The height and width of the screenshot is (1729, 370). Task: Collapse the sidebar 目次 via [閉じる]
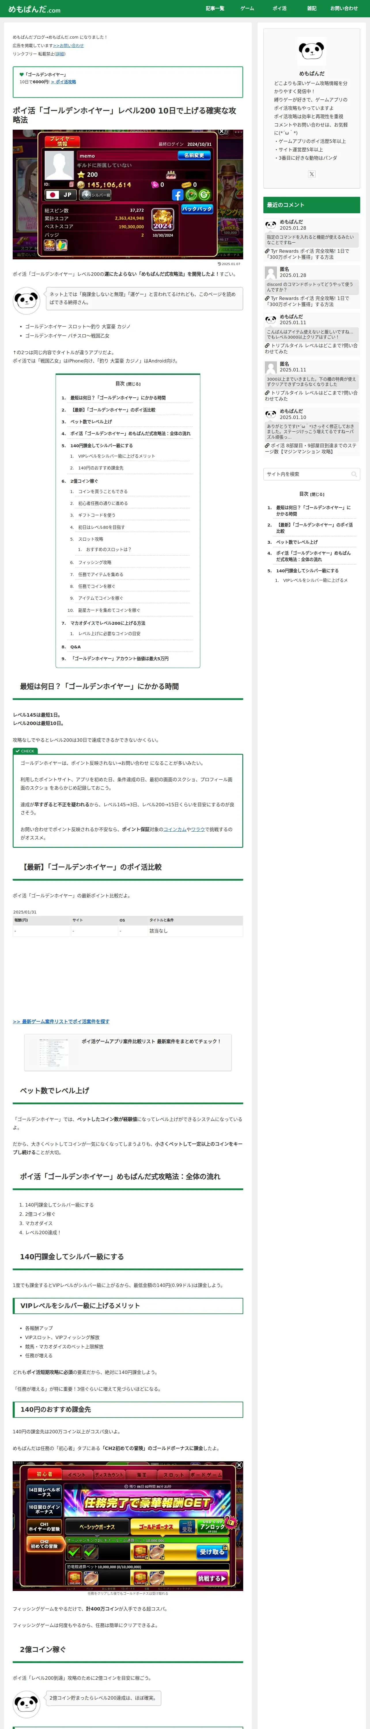point(318,494)
